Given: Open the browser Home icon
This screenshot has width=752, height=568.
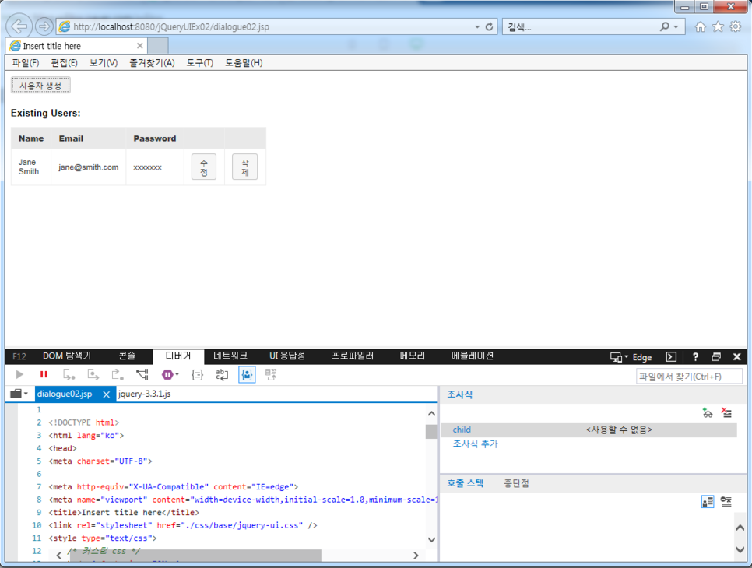Looking at the screenshot, I should pos(700,26).
